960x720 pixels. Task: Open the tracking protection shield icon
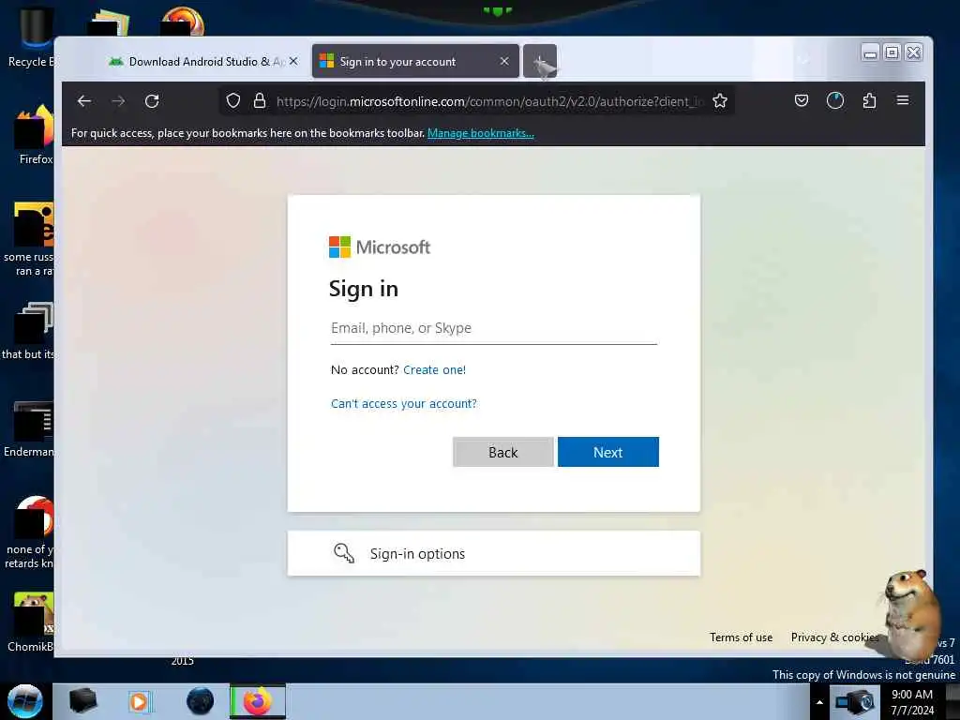click(233, 101)
